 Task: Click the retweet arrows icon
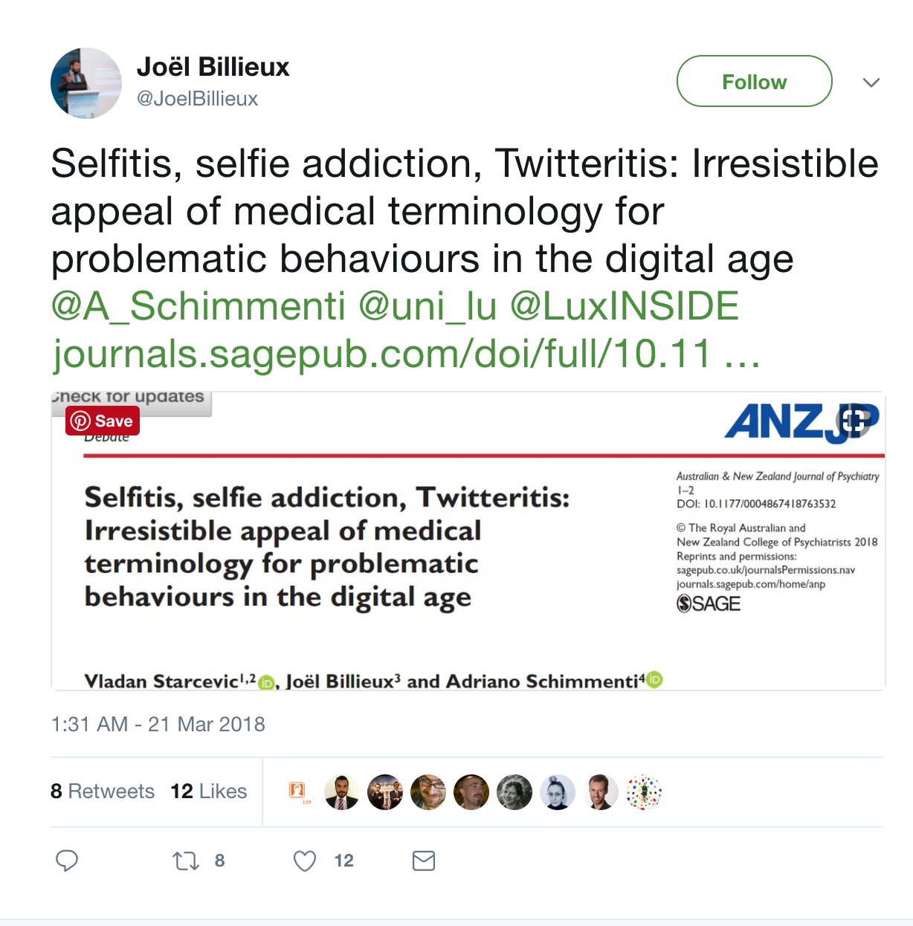(x=186, y=861)
